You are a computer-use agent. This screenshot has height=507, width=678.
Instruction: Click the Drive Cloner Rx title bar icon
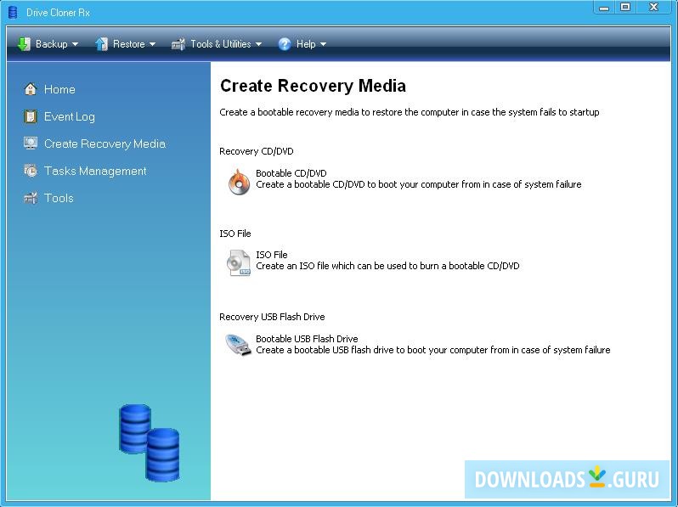[13, 12]
